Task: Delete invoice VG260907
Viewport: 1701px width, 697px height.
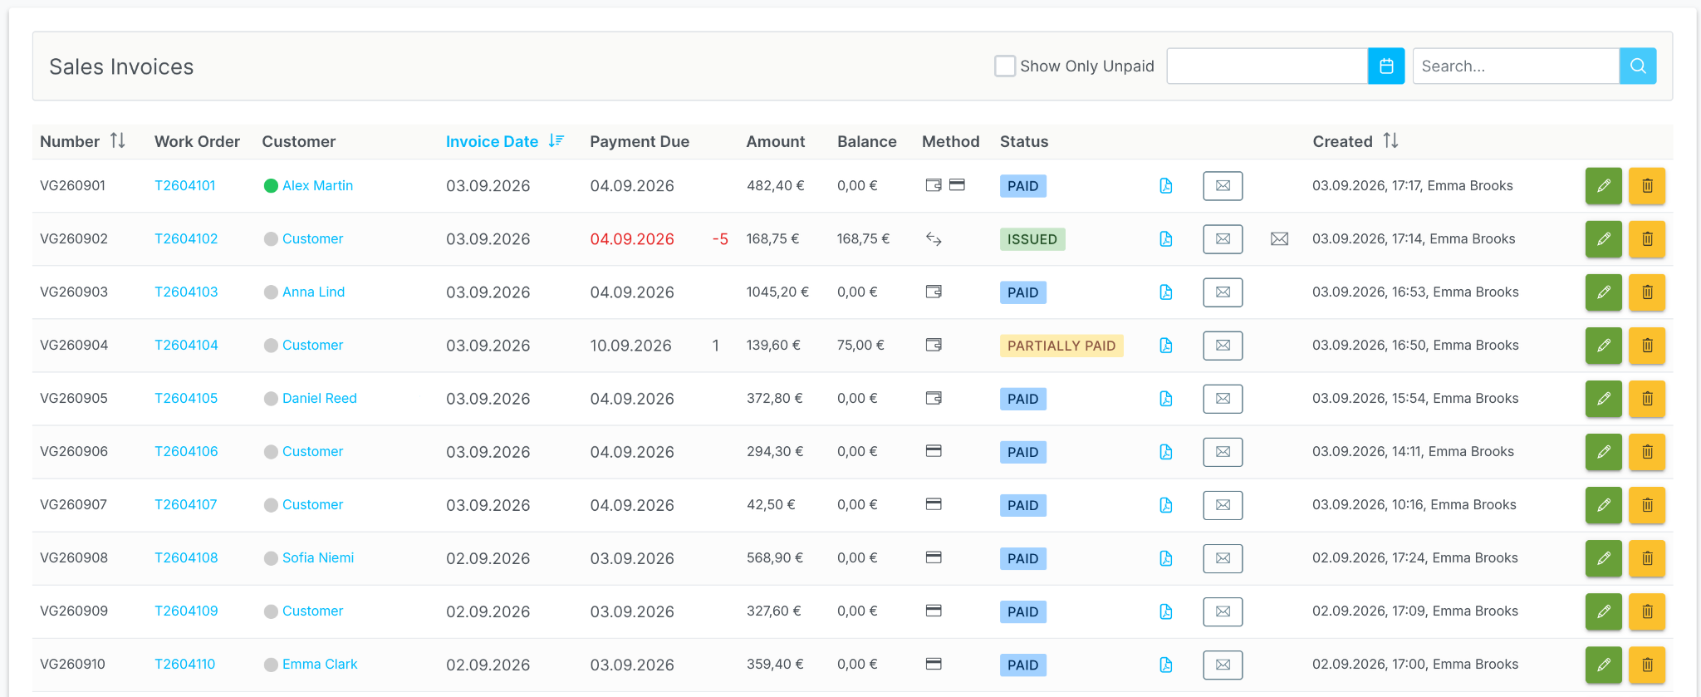Action: [1647, 505]
